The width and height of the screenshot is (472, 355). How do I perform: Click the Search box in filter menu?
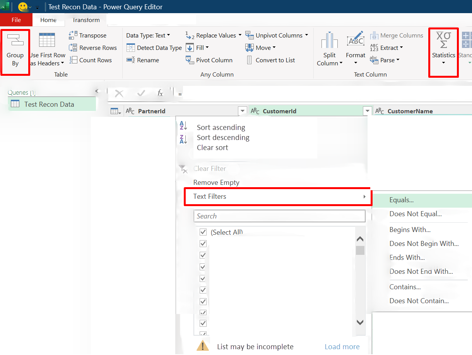pyautogui.click(x=279, y=216)
